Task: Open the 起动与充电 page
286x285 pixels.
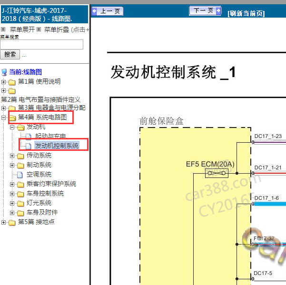Action: click(x=50, y=136)
